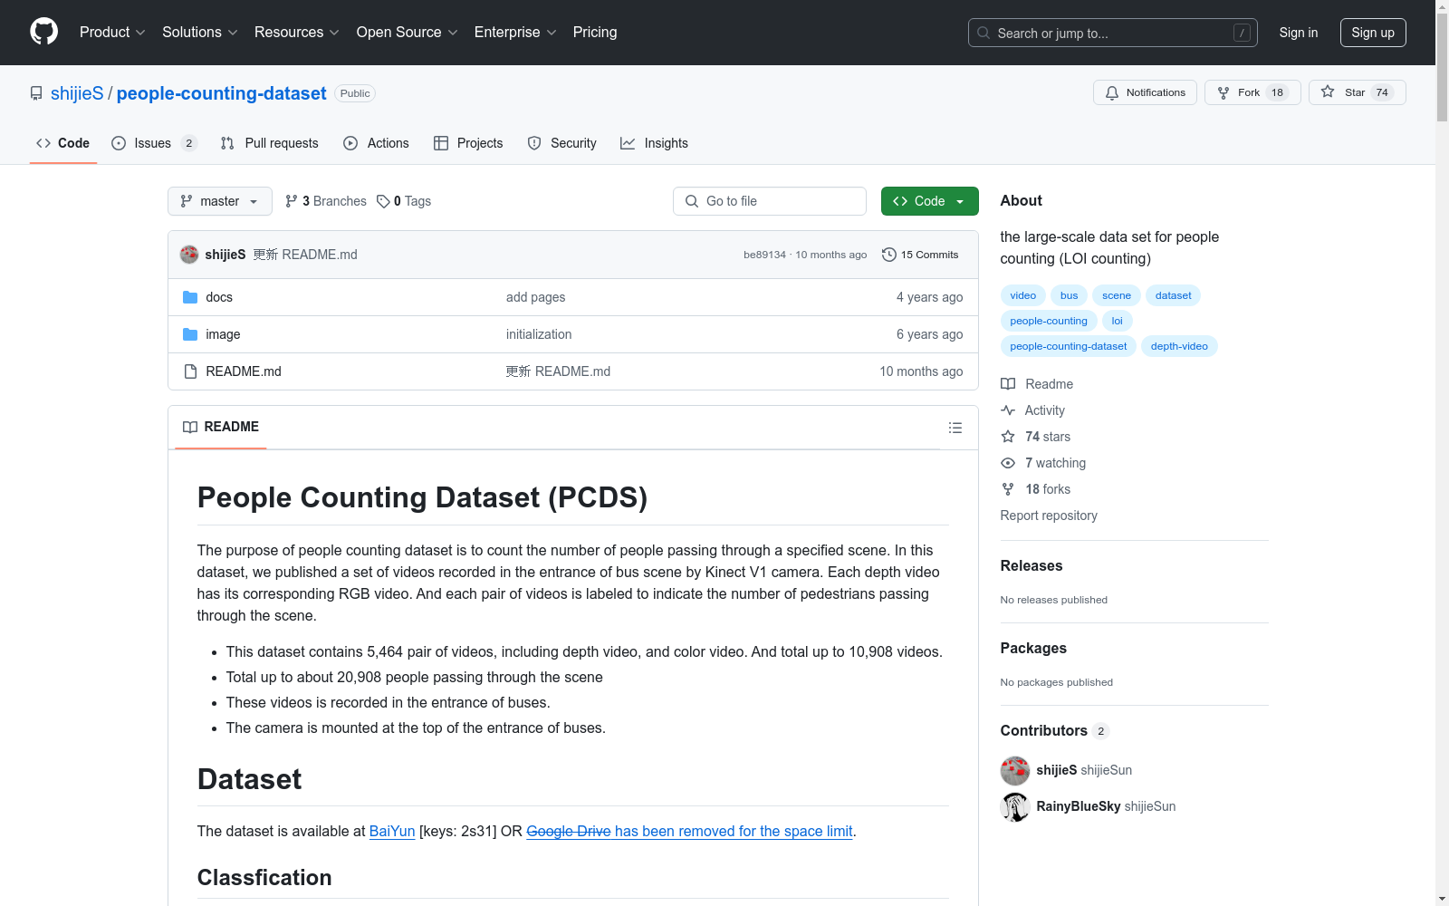This screenshot has width=1449, height=906.
Task: Open the Security tab
Action: click(562, 143)
